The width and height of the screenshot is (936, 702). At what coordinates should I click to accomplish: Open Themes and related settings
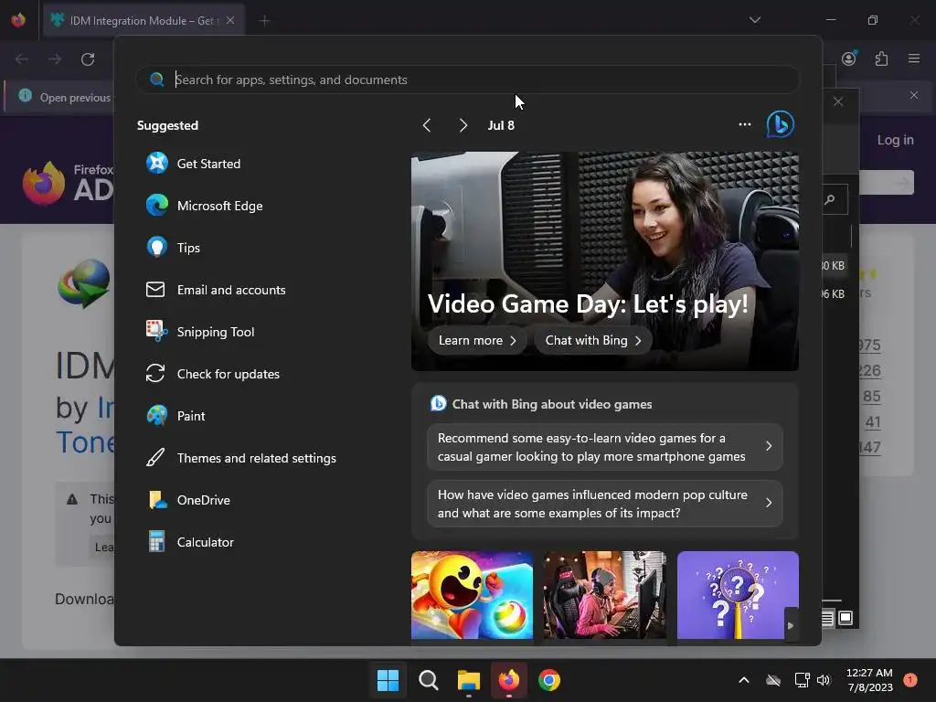click(240, 458)
